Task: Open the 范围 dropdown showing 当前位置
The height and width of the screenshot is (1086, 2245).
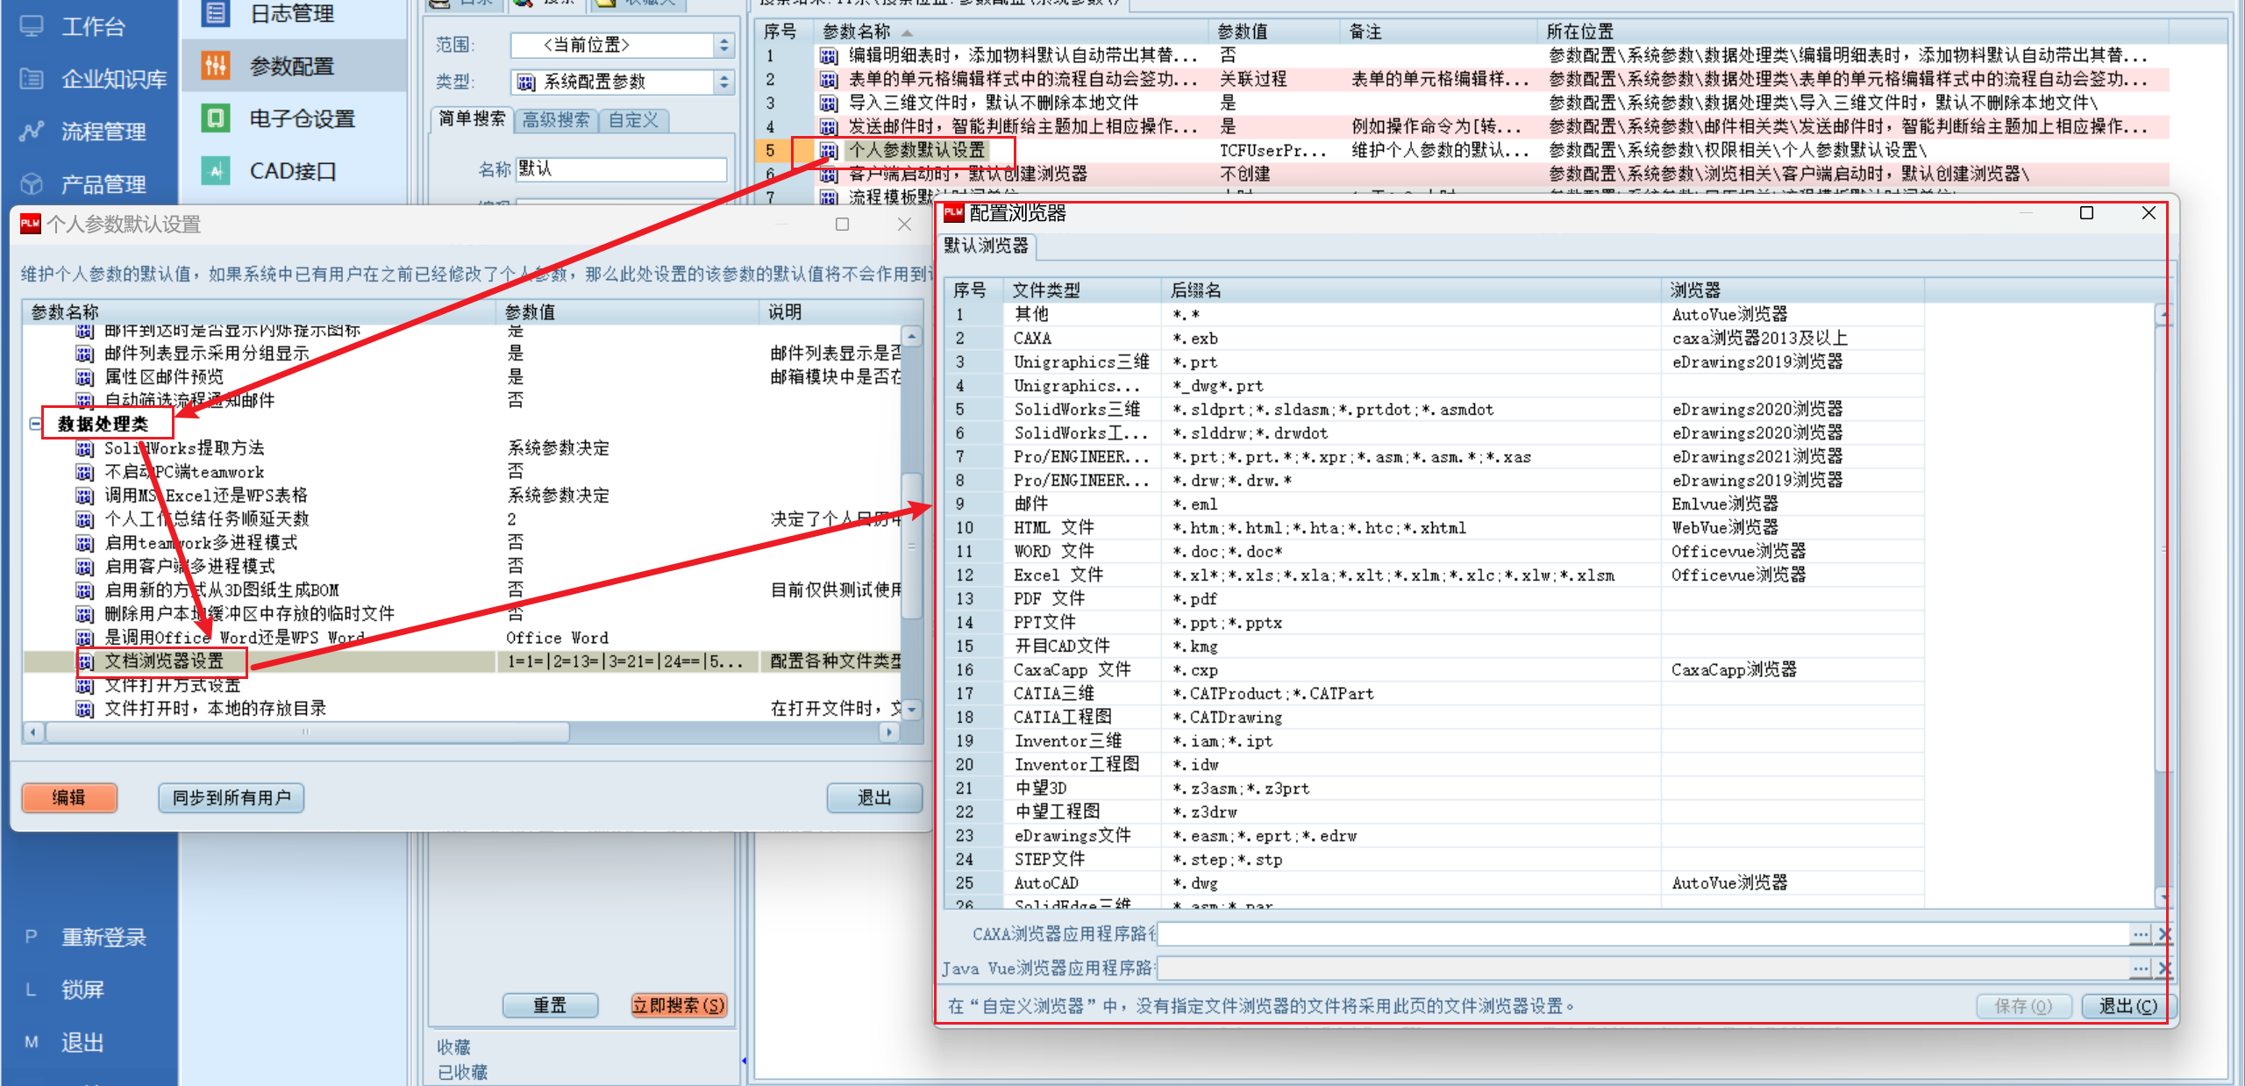Action: [x=622, y=45]
